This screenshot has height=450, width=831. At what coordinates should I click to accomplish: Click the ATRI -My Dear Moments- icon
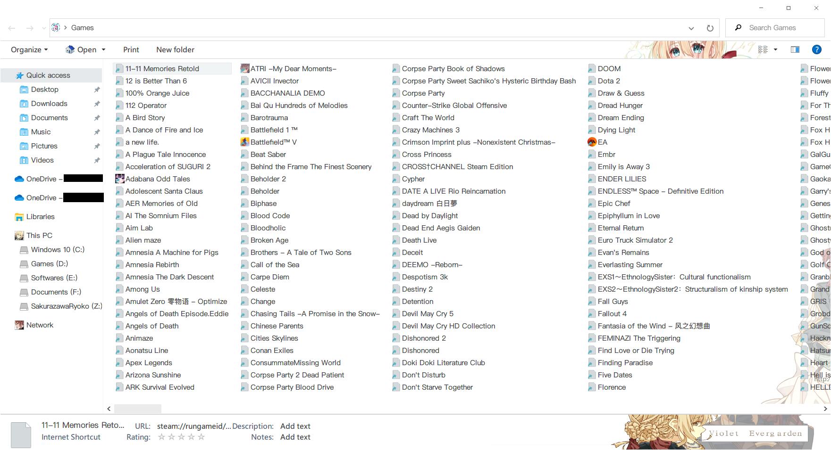coord(244,69)
